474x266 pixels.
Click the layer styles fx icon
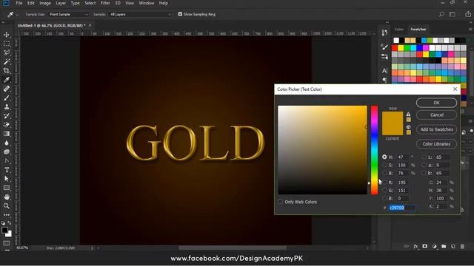[415, 246]
